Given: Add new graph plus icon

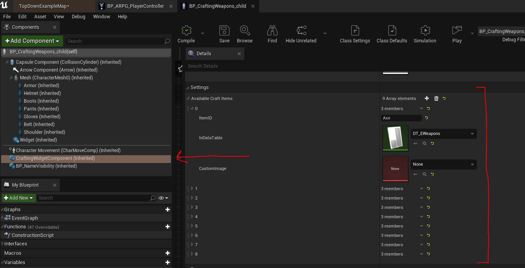Looking at the screenshot, I should (x=167, y=209).
